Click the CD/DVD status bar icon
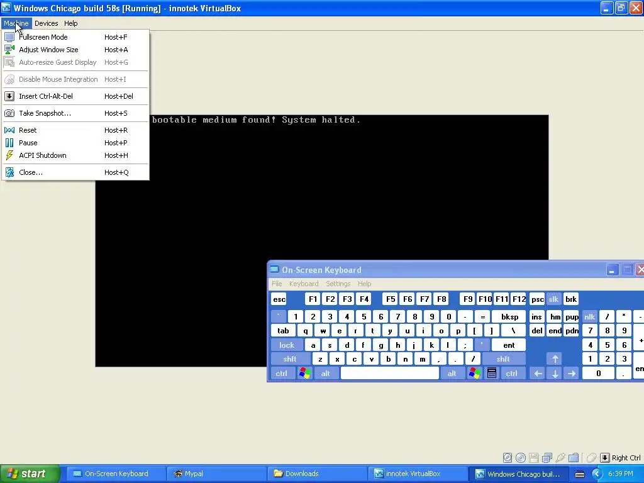Viewport: 644px width, 483px height. tap(521, 458)
